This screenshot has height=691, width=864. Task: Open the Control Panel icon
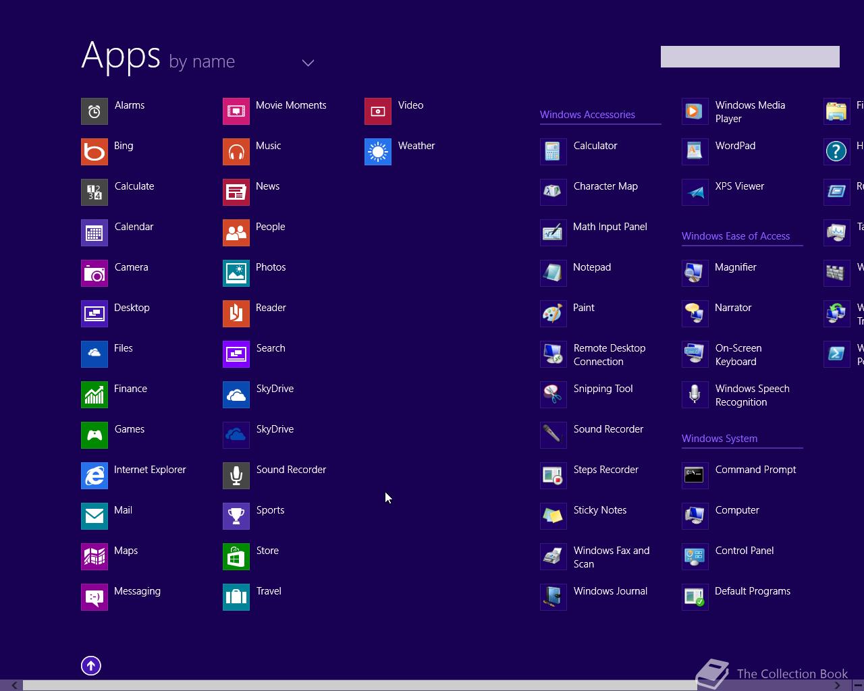pyautogui.click(x=695, y=557)
